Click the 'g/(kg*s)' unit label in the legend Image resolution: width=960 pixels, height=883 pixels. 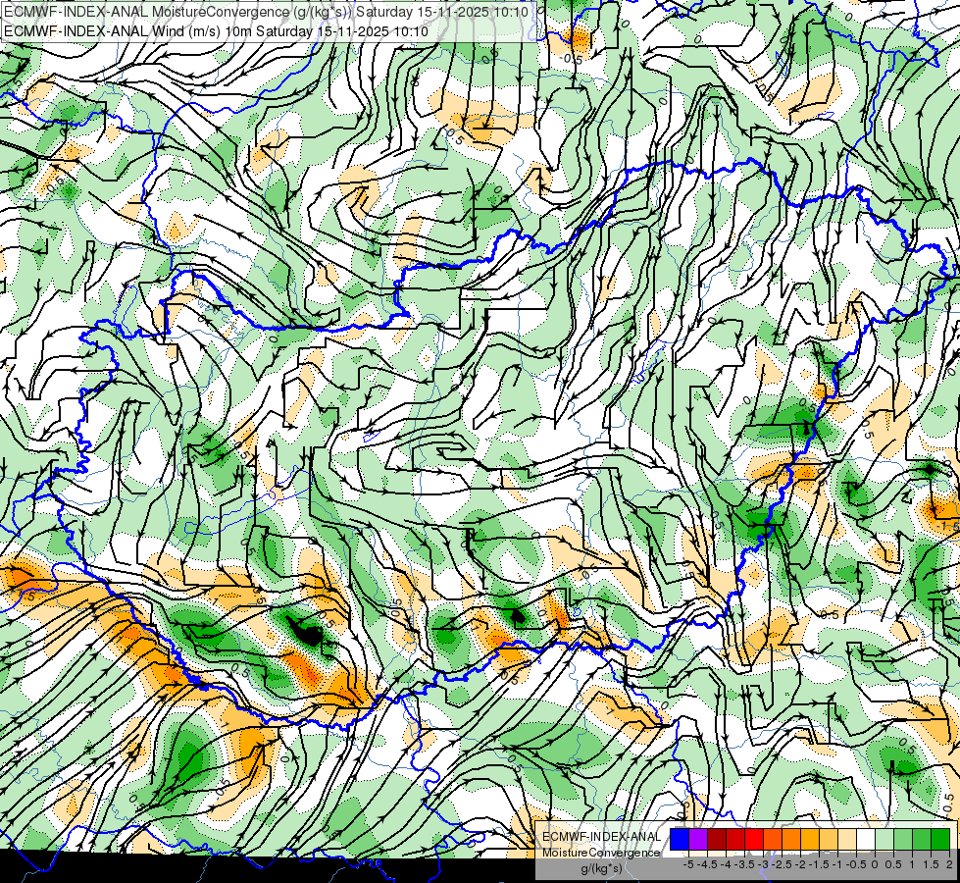[601, 868]
